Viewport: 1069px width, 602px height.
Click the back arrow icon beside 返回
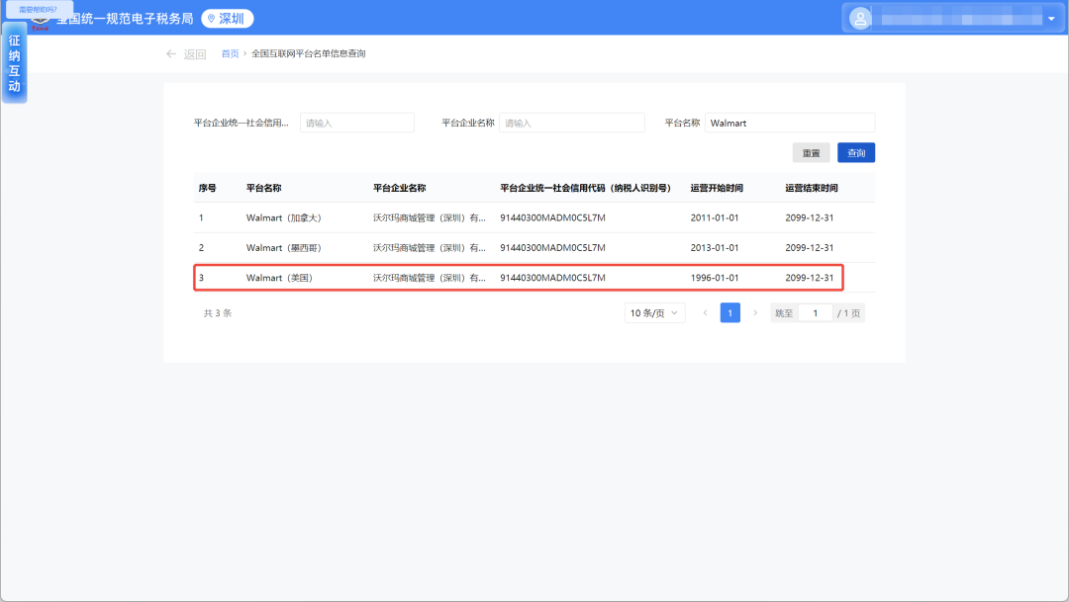(x=171, y=54)
